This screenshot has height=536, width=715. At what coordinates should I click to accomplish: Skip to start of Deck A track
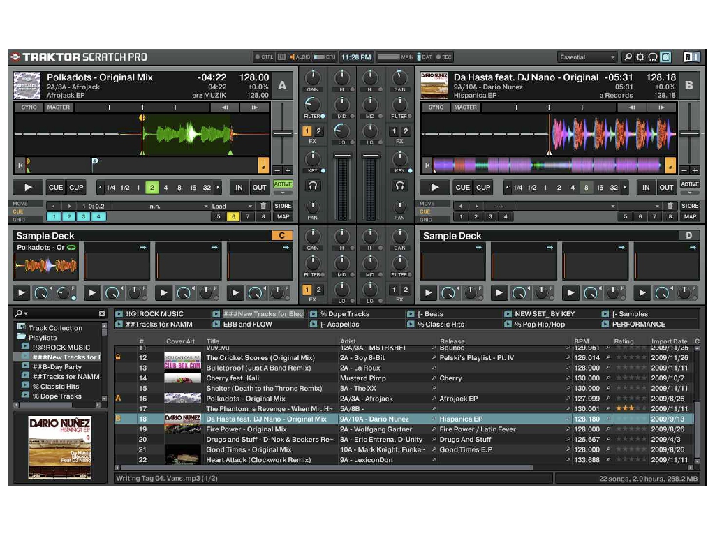[20, 165]
